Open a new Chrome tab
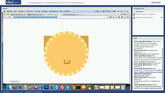 click(81, 14)
